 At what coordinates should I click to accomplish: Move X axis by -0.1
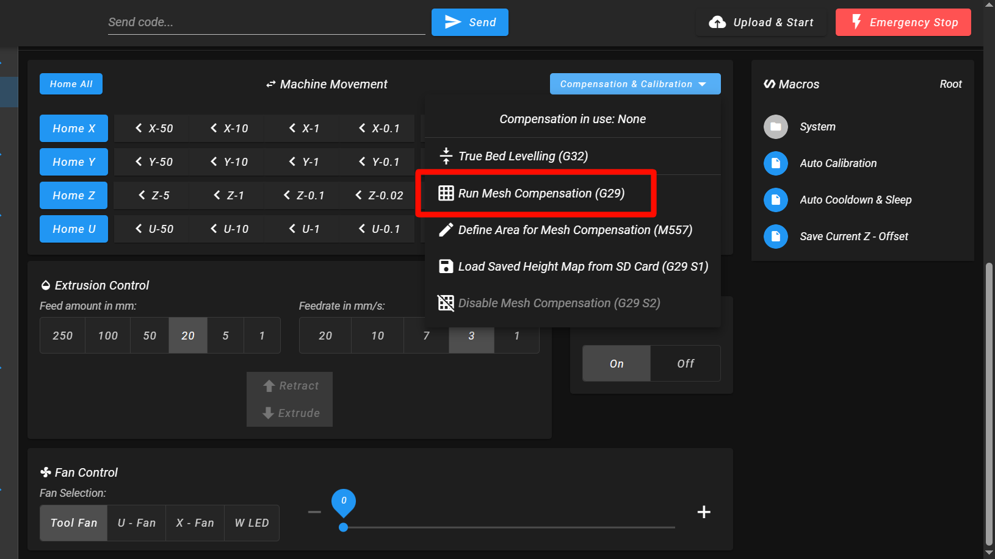378,129
